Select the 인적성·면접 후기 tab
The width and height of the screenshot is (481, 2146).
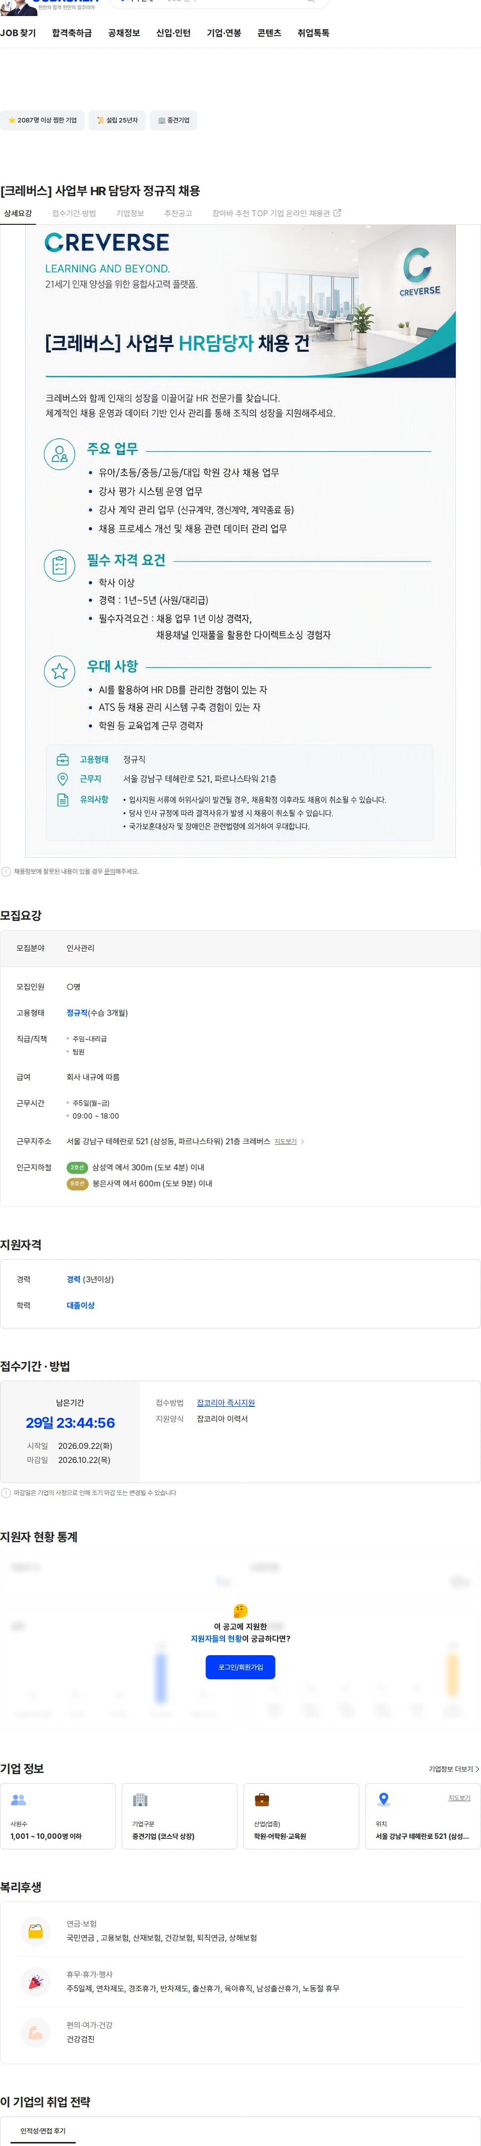43,2131
